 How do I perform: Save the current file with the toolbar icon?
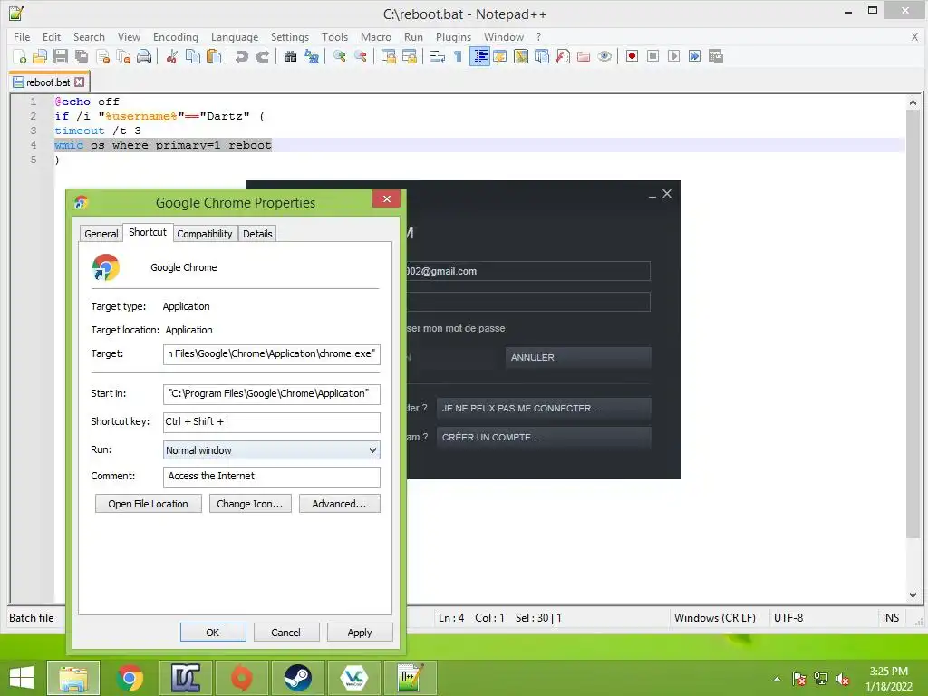point(61,56)
